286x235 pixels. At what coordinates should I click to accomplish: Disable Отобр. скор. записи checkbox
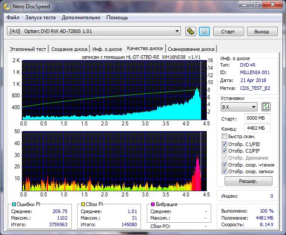tap(225, 171)
